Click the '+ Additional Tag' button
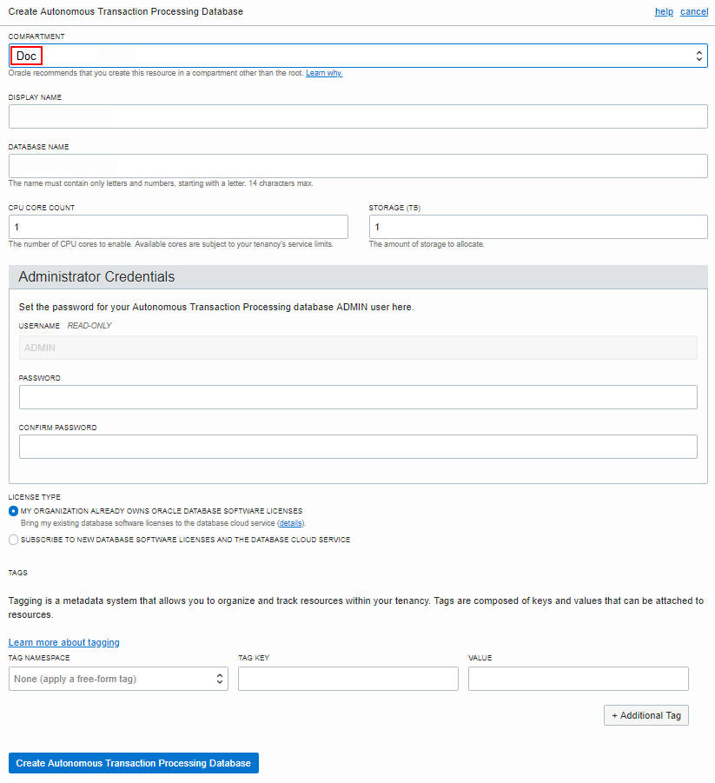This screenshot has height=783, width=715. [645, 715]
